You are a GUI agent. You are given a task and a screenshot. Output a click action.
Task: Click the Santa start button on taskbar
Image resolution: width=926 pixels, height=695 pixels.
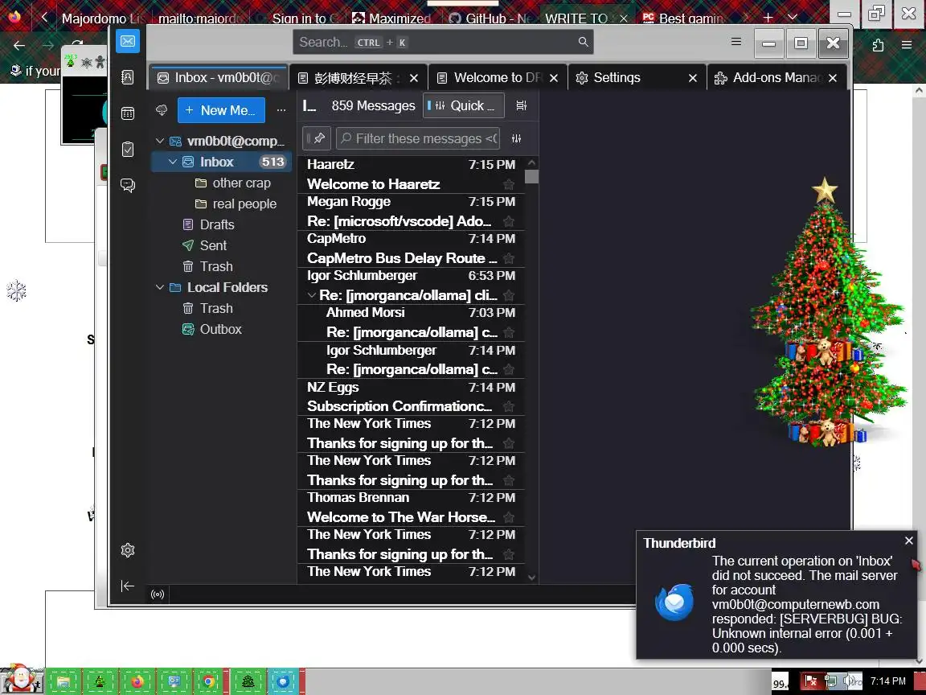click(x=21, y=679)
